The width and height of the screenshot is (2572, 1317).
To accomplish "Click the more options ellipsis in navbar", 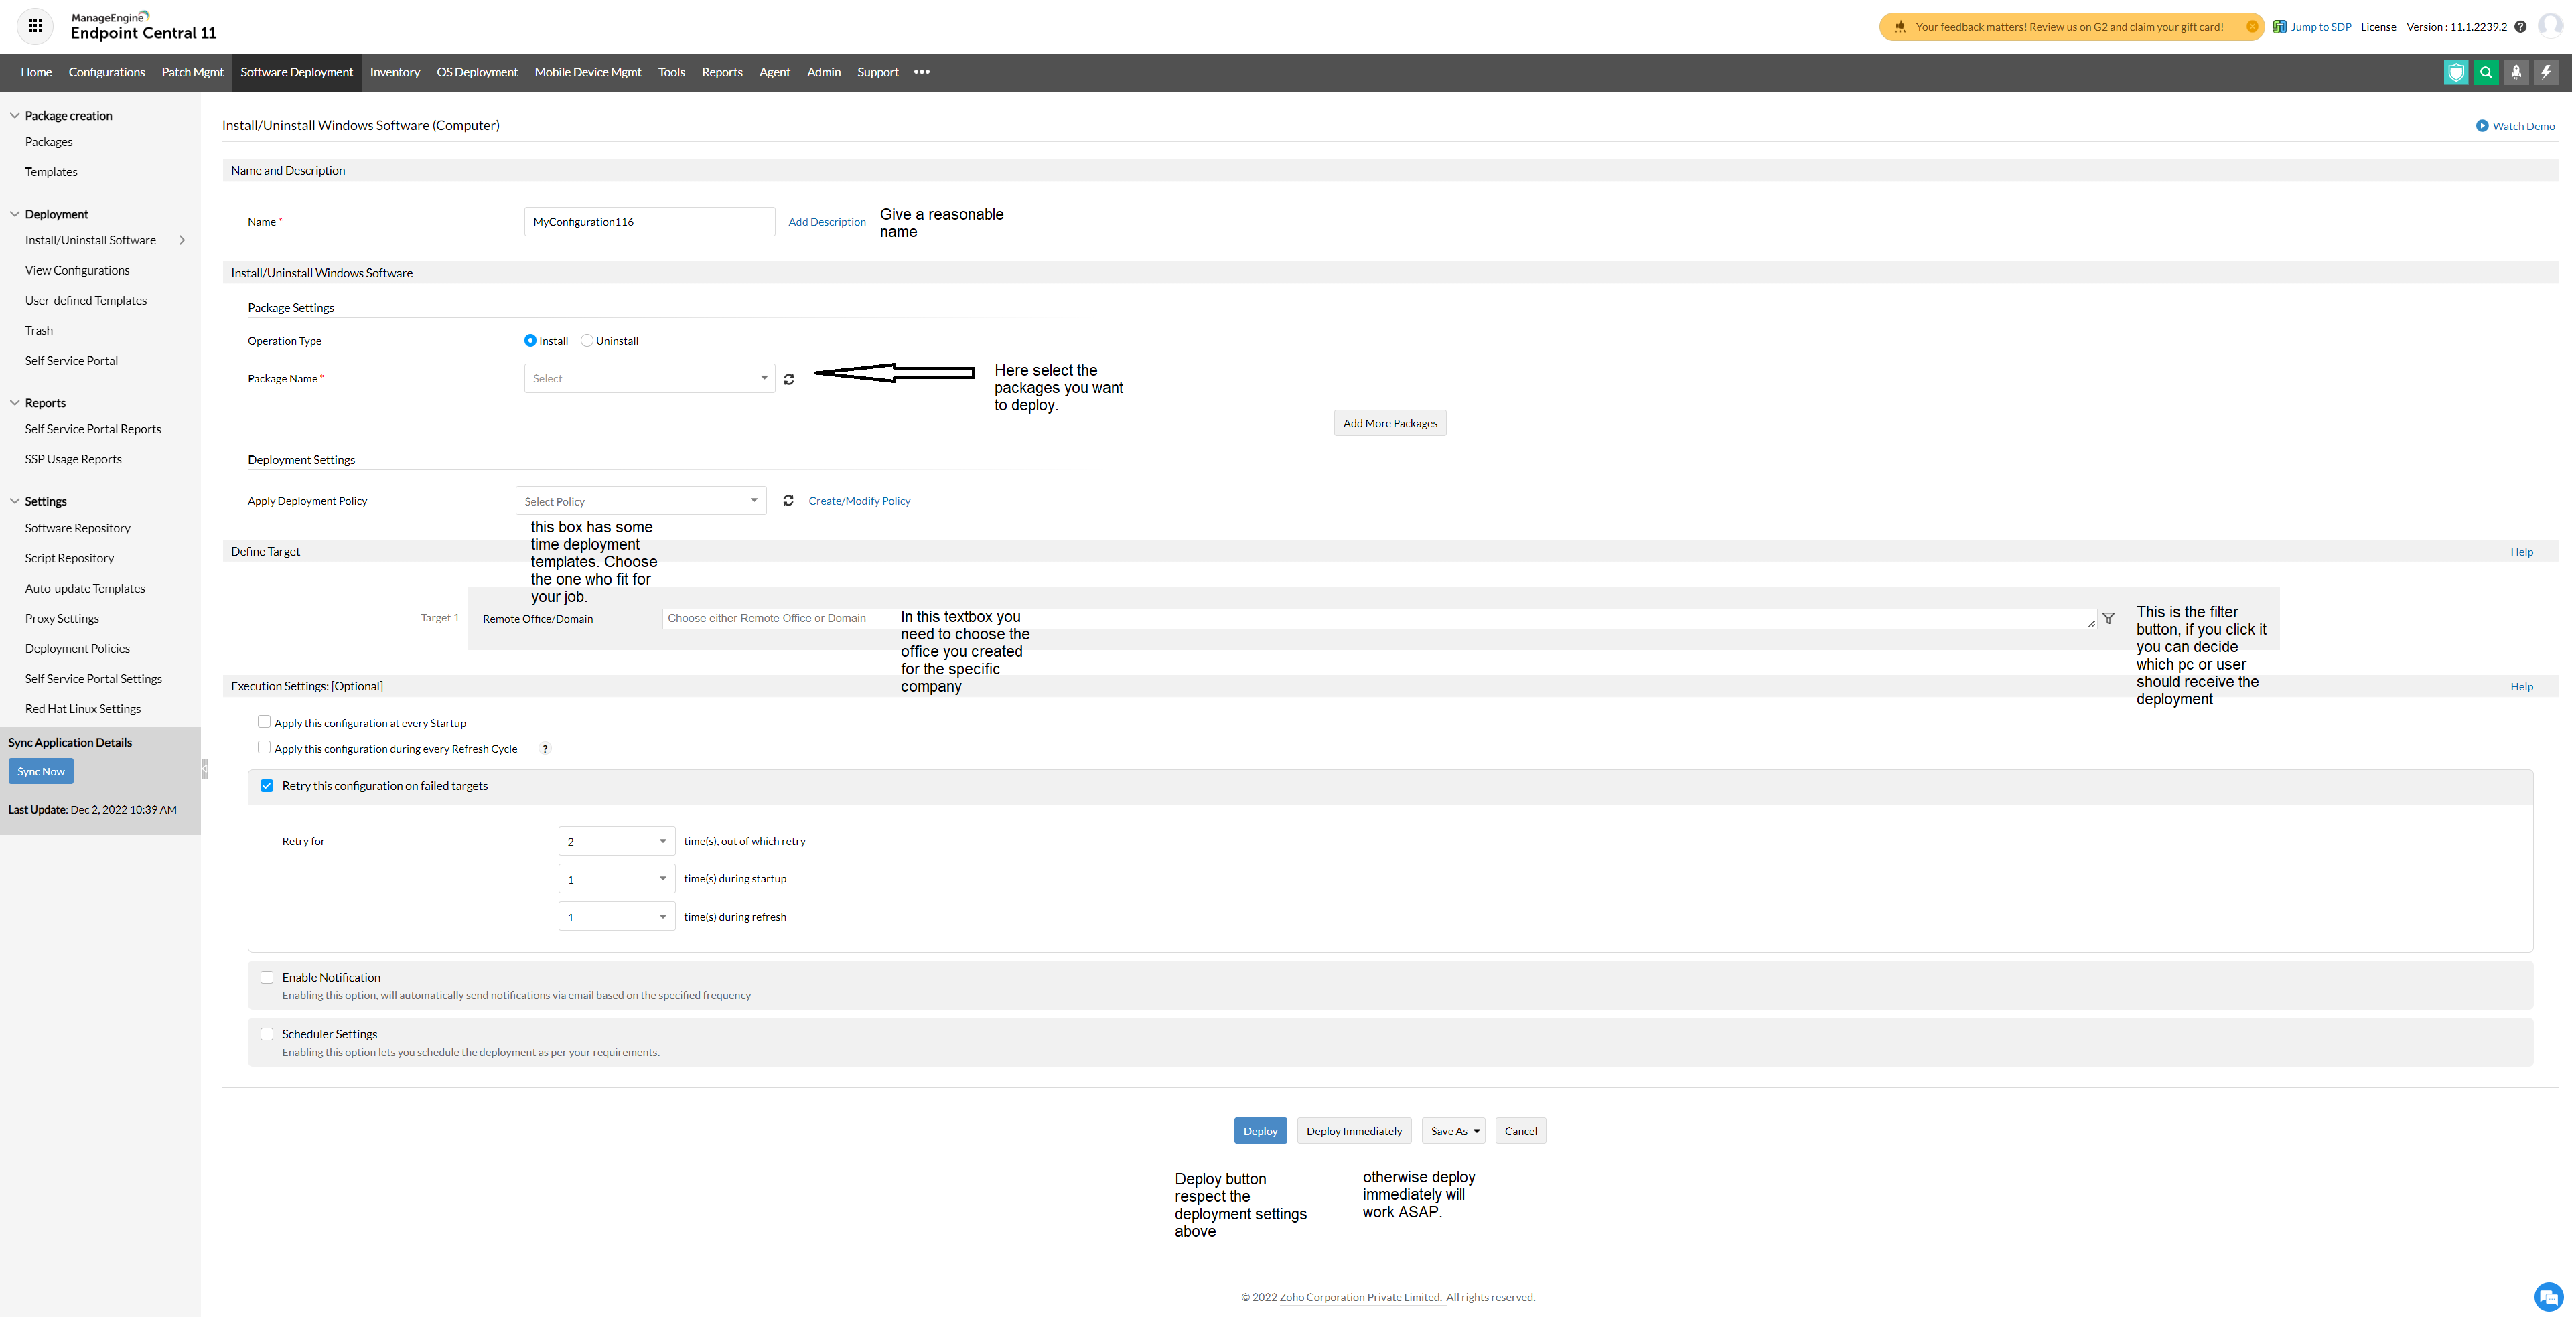I will click(922, 72).
